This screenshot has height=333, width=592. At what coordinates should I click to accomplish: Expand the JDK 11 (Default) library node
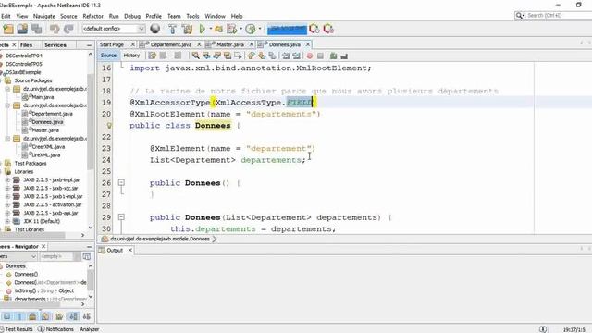coord(7,221)
